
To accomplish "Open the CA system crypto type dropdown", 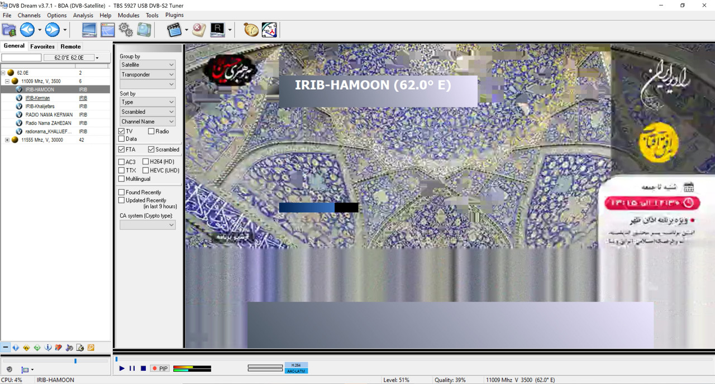I will pos(147,224).
